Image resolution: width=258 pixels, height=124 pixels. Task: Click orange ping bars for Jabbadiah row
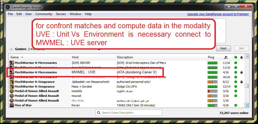tap(212, 82)
